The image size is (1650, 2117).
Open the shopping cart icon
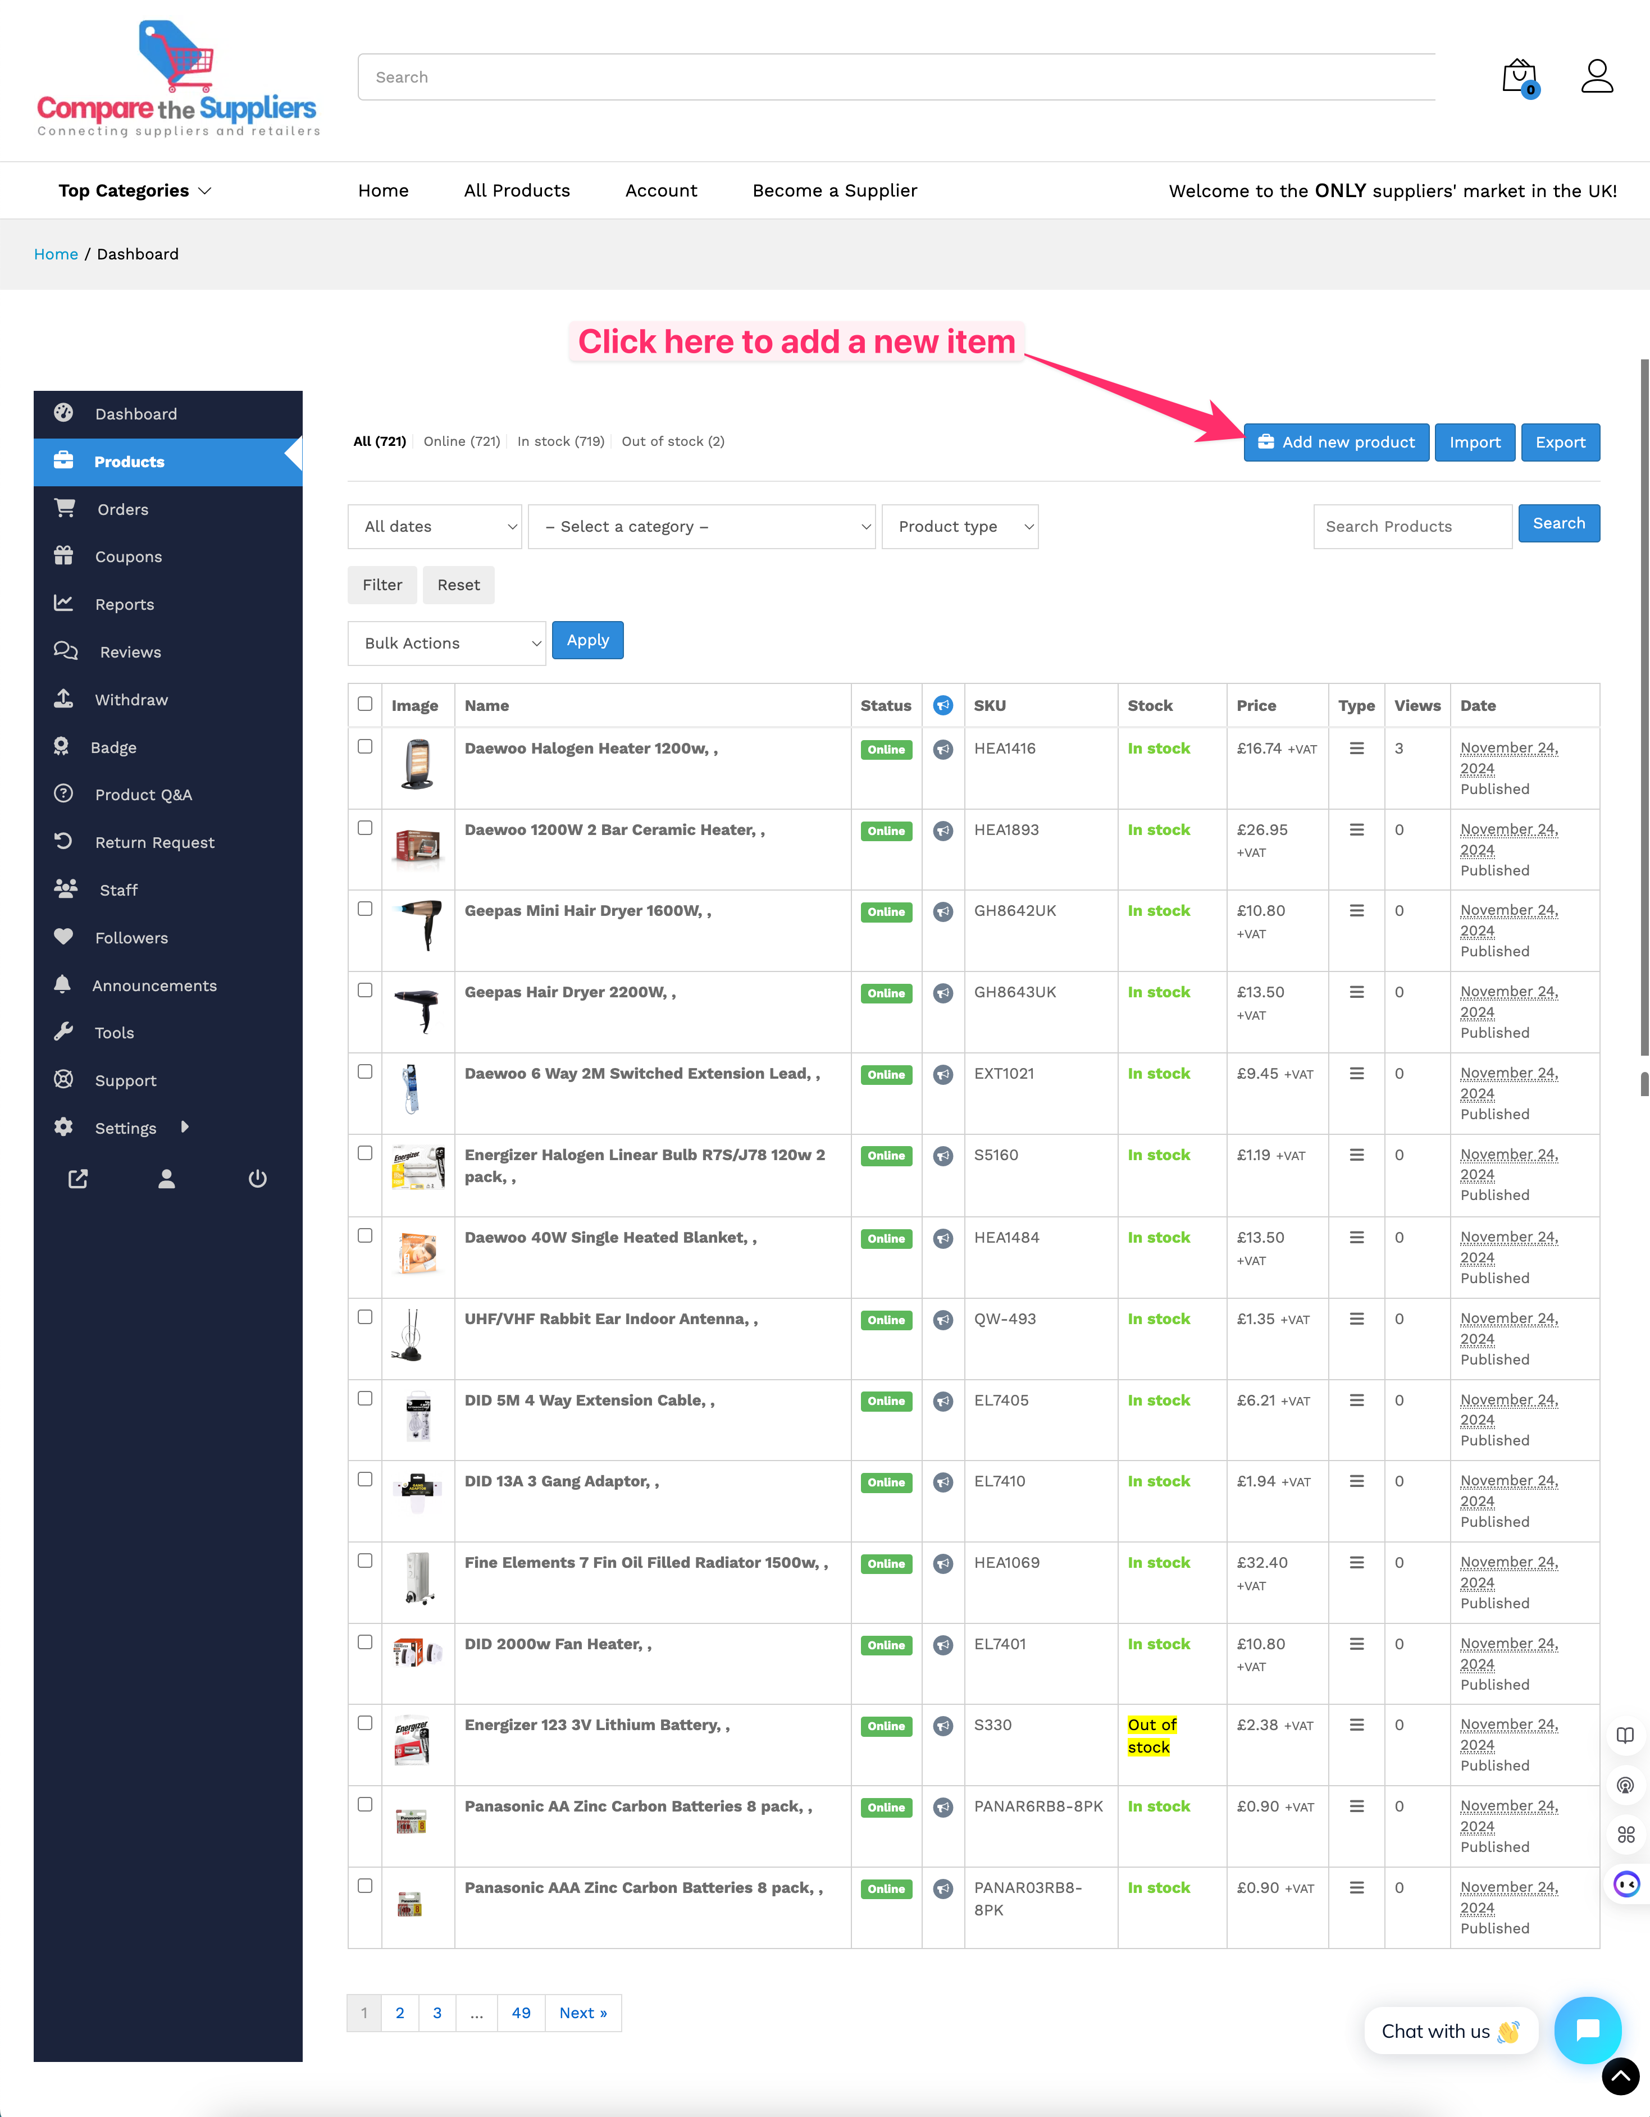coord(1518,76)
